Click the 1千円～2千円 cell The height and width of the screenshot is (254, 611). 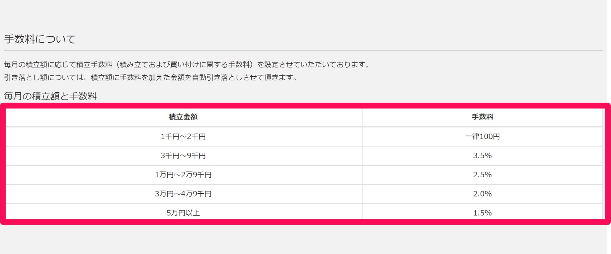[x=183, y=136]
